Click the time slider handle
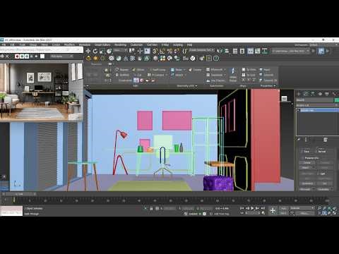 (20, 194)
